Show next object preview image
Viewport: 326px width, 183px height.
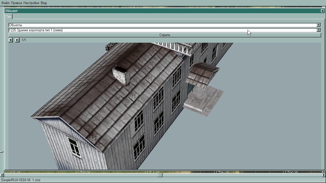pyautogui.click(x=17, y=40)
